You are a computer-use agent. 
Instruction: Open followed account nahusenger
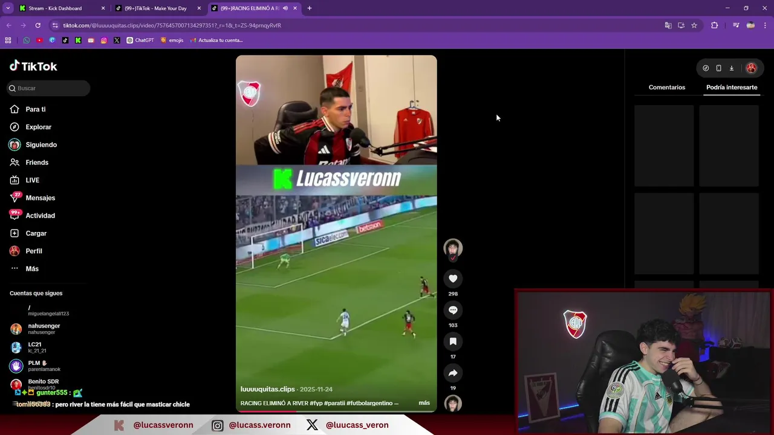click(44, 329)
